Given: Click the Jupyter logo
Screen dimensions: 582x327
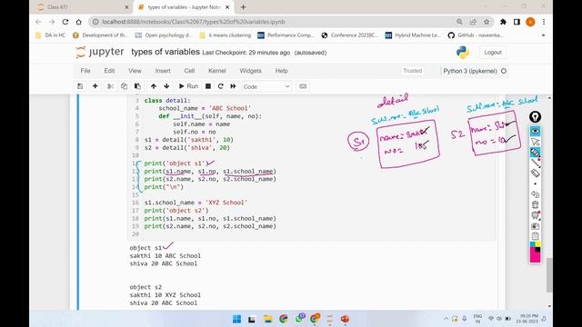Looking at the screenshot, I should coord(100,53).
